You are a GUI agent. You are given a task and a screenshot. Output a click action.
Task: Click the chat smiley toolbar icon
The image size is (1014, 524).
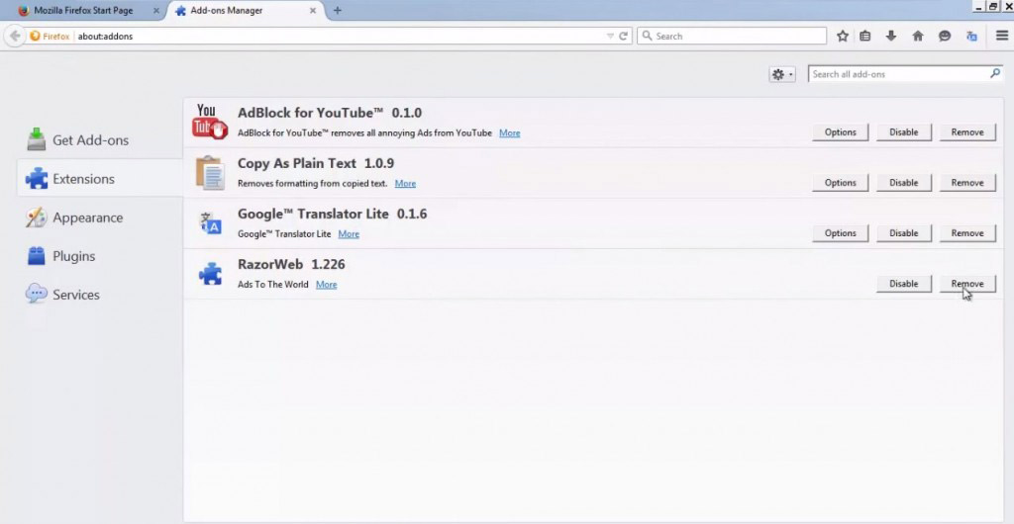coord(945,36)
